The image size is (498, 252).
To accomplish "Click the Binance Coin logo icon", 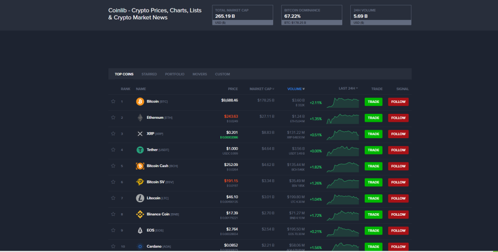I will pyautogui.click(x=140, y=214).
